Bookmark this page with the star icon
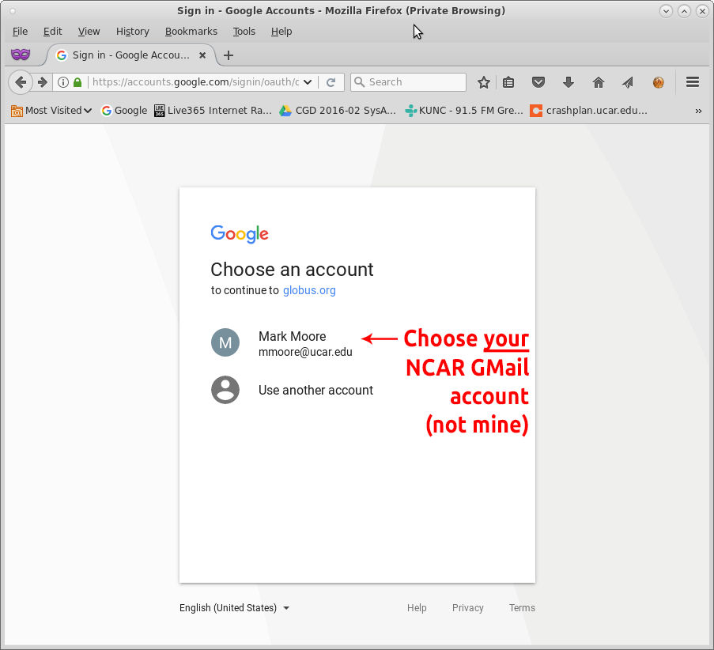 pyautogui.click(x=484, y=82)
